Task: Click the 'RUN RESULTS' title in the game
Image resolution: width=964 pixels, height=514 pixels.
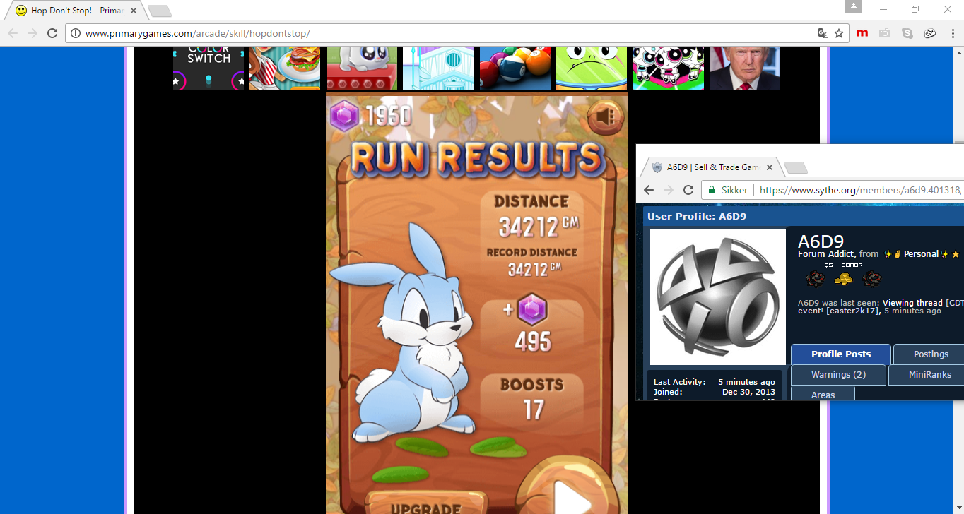Action: tap(478, 158)
